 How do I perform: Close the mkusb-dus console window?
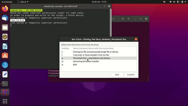109,6
